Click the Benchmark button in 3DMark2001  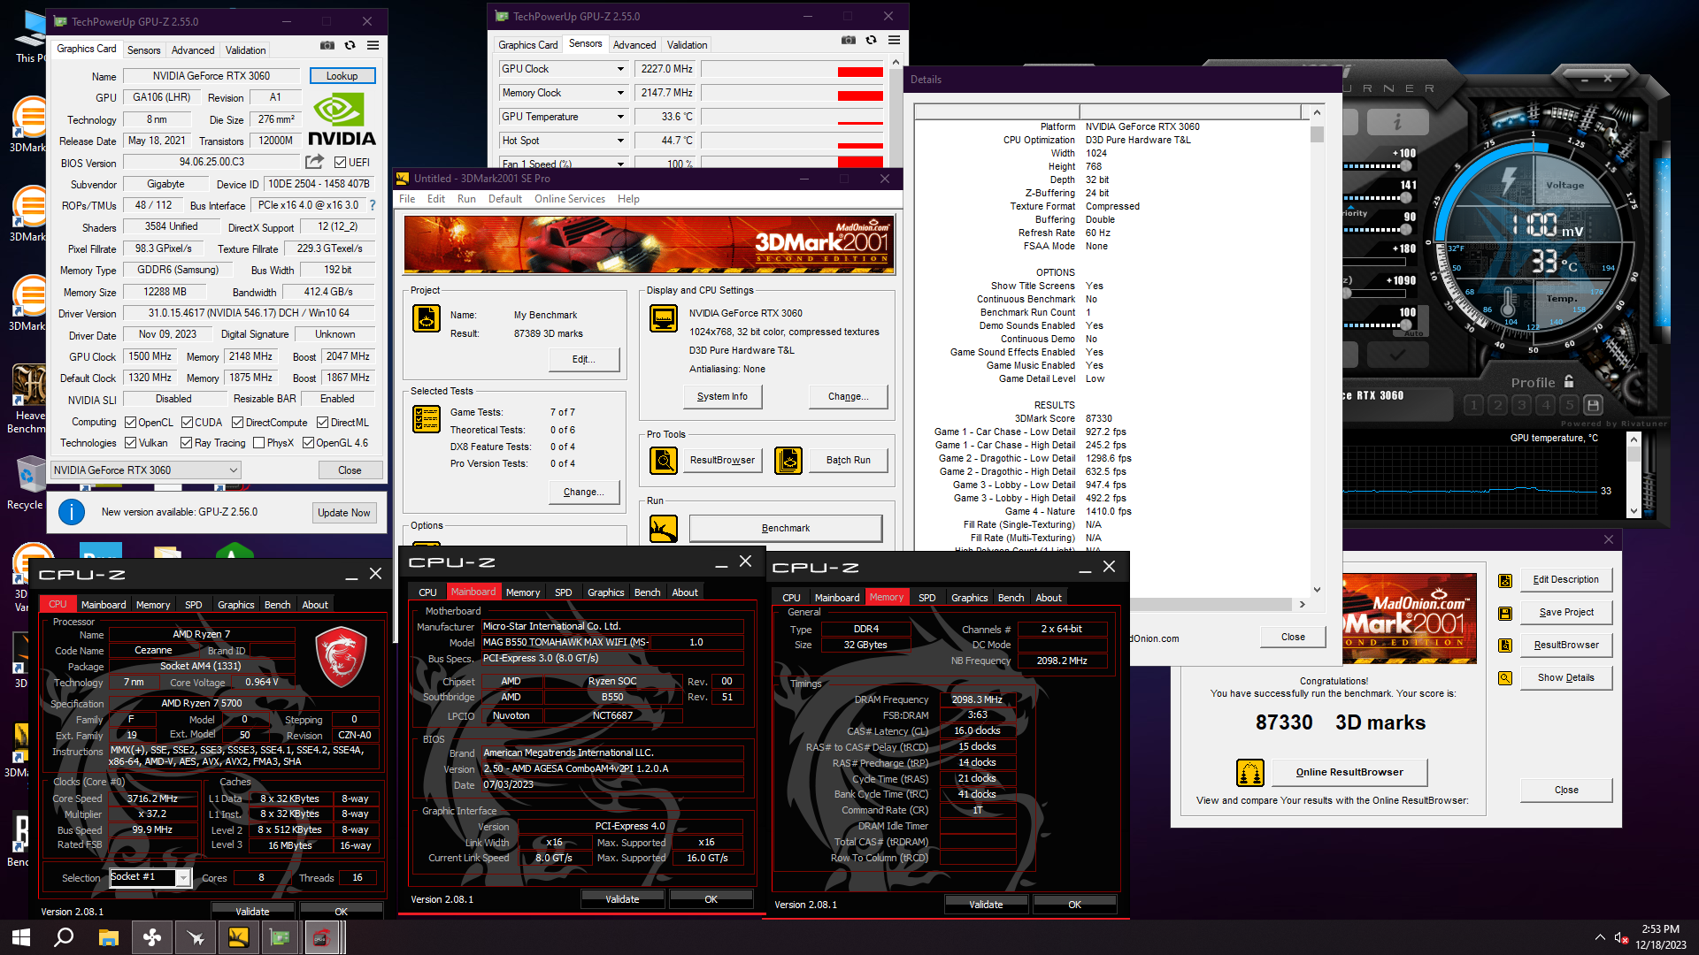point(786,529)
